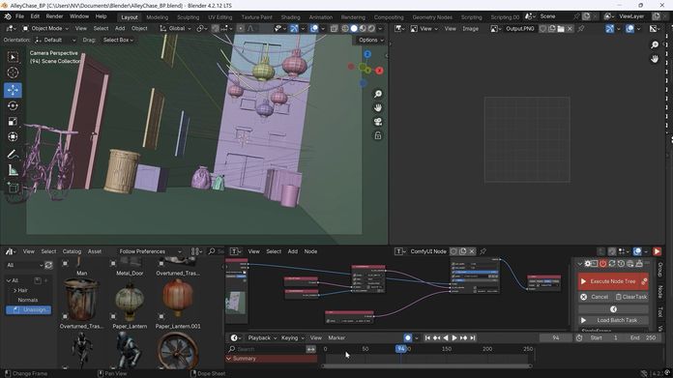
Task: Open Follow Preferences import method dropdown
Action: (x=150, y=251)
